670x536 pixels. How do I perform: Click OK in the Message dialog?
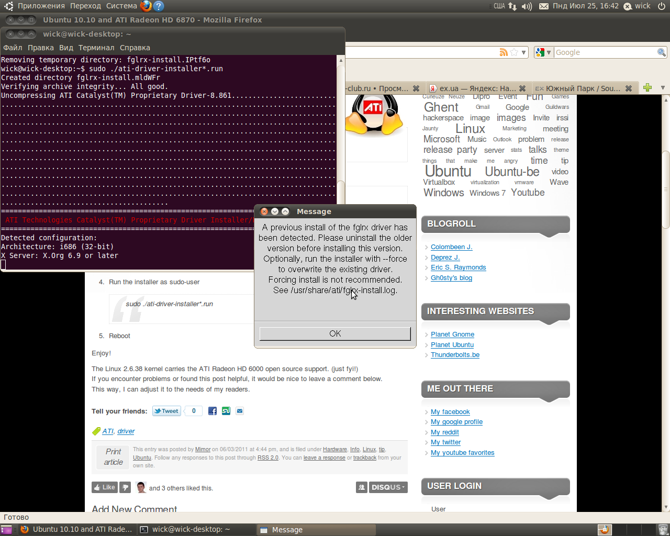[335, 333]
